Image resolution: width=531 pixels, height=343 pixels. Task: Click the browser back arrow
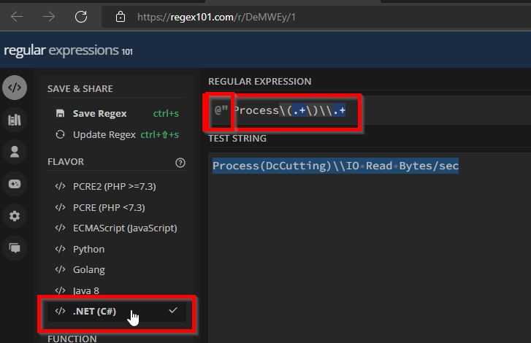pos(17,17)
